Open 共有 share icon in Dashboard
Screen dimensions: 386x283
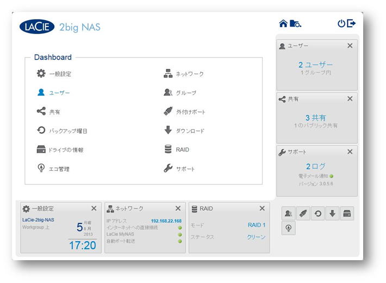click(41, 111)
